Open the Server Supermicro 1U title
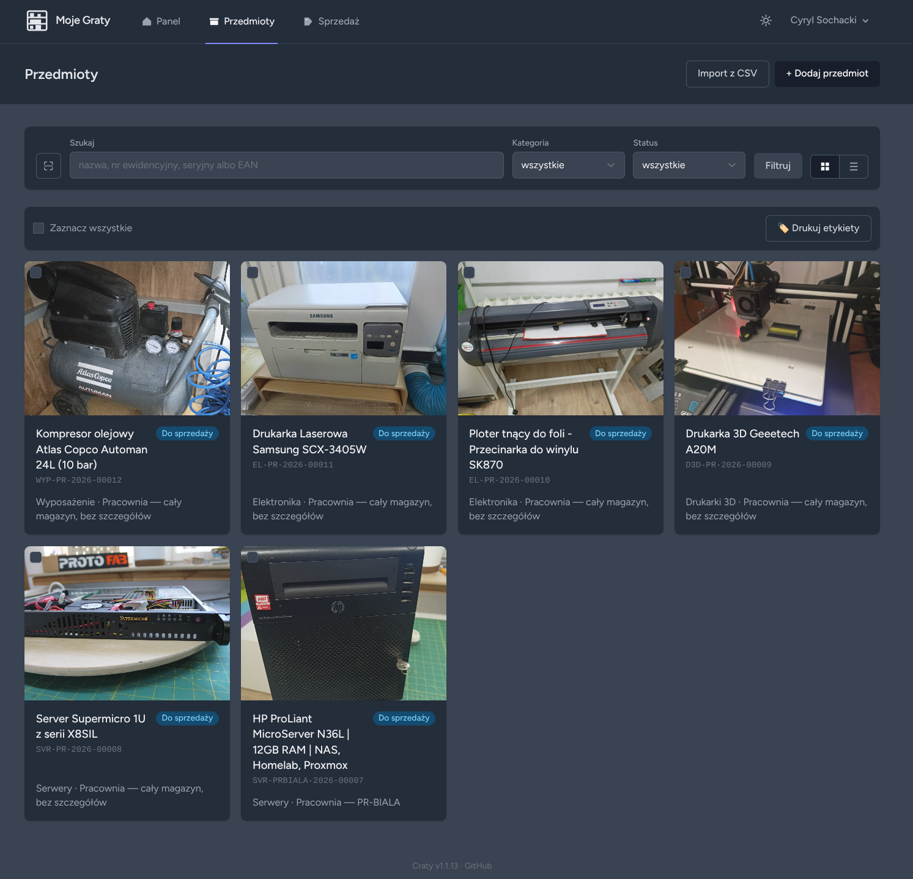Viewport: 913px width, 879px height. (91, 726)
